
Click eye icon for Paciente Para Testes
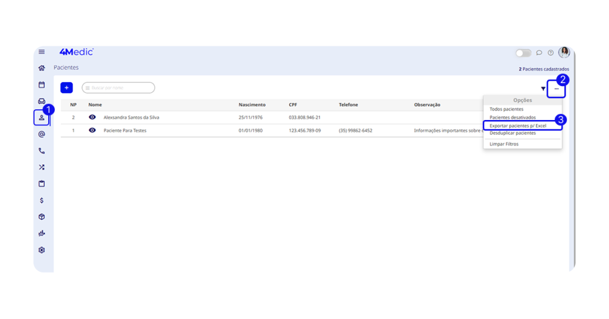coord(92,130)
